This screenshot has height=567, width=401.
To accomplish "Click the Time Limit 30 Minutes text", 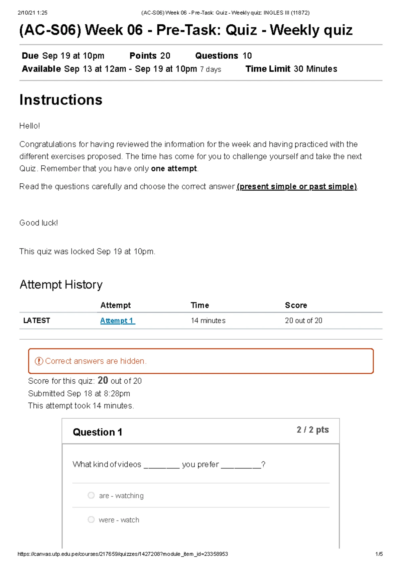I will (x=291, y=69).
